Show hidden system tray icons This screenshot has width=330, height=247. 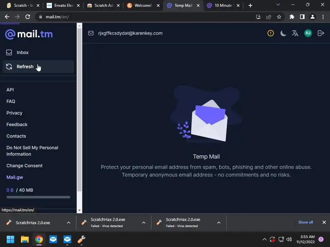pyautogui.click(x=265, y=239)
